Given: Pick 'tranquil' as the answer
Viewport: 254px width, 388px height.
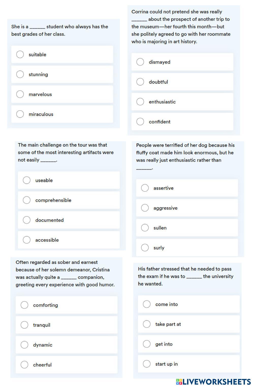Looking at the screenshot, I should click(x=24, y=325).
